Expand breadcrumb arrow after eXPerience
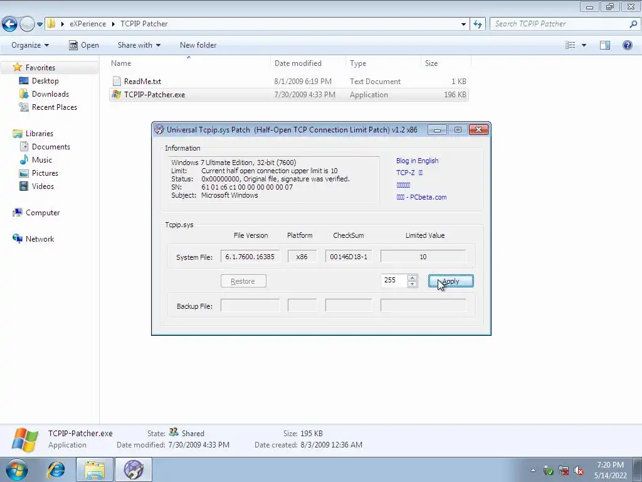Screen dimensions: 642x482 coord(113,24)
